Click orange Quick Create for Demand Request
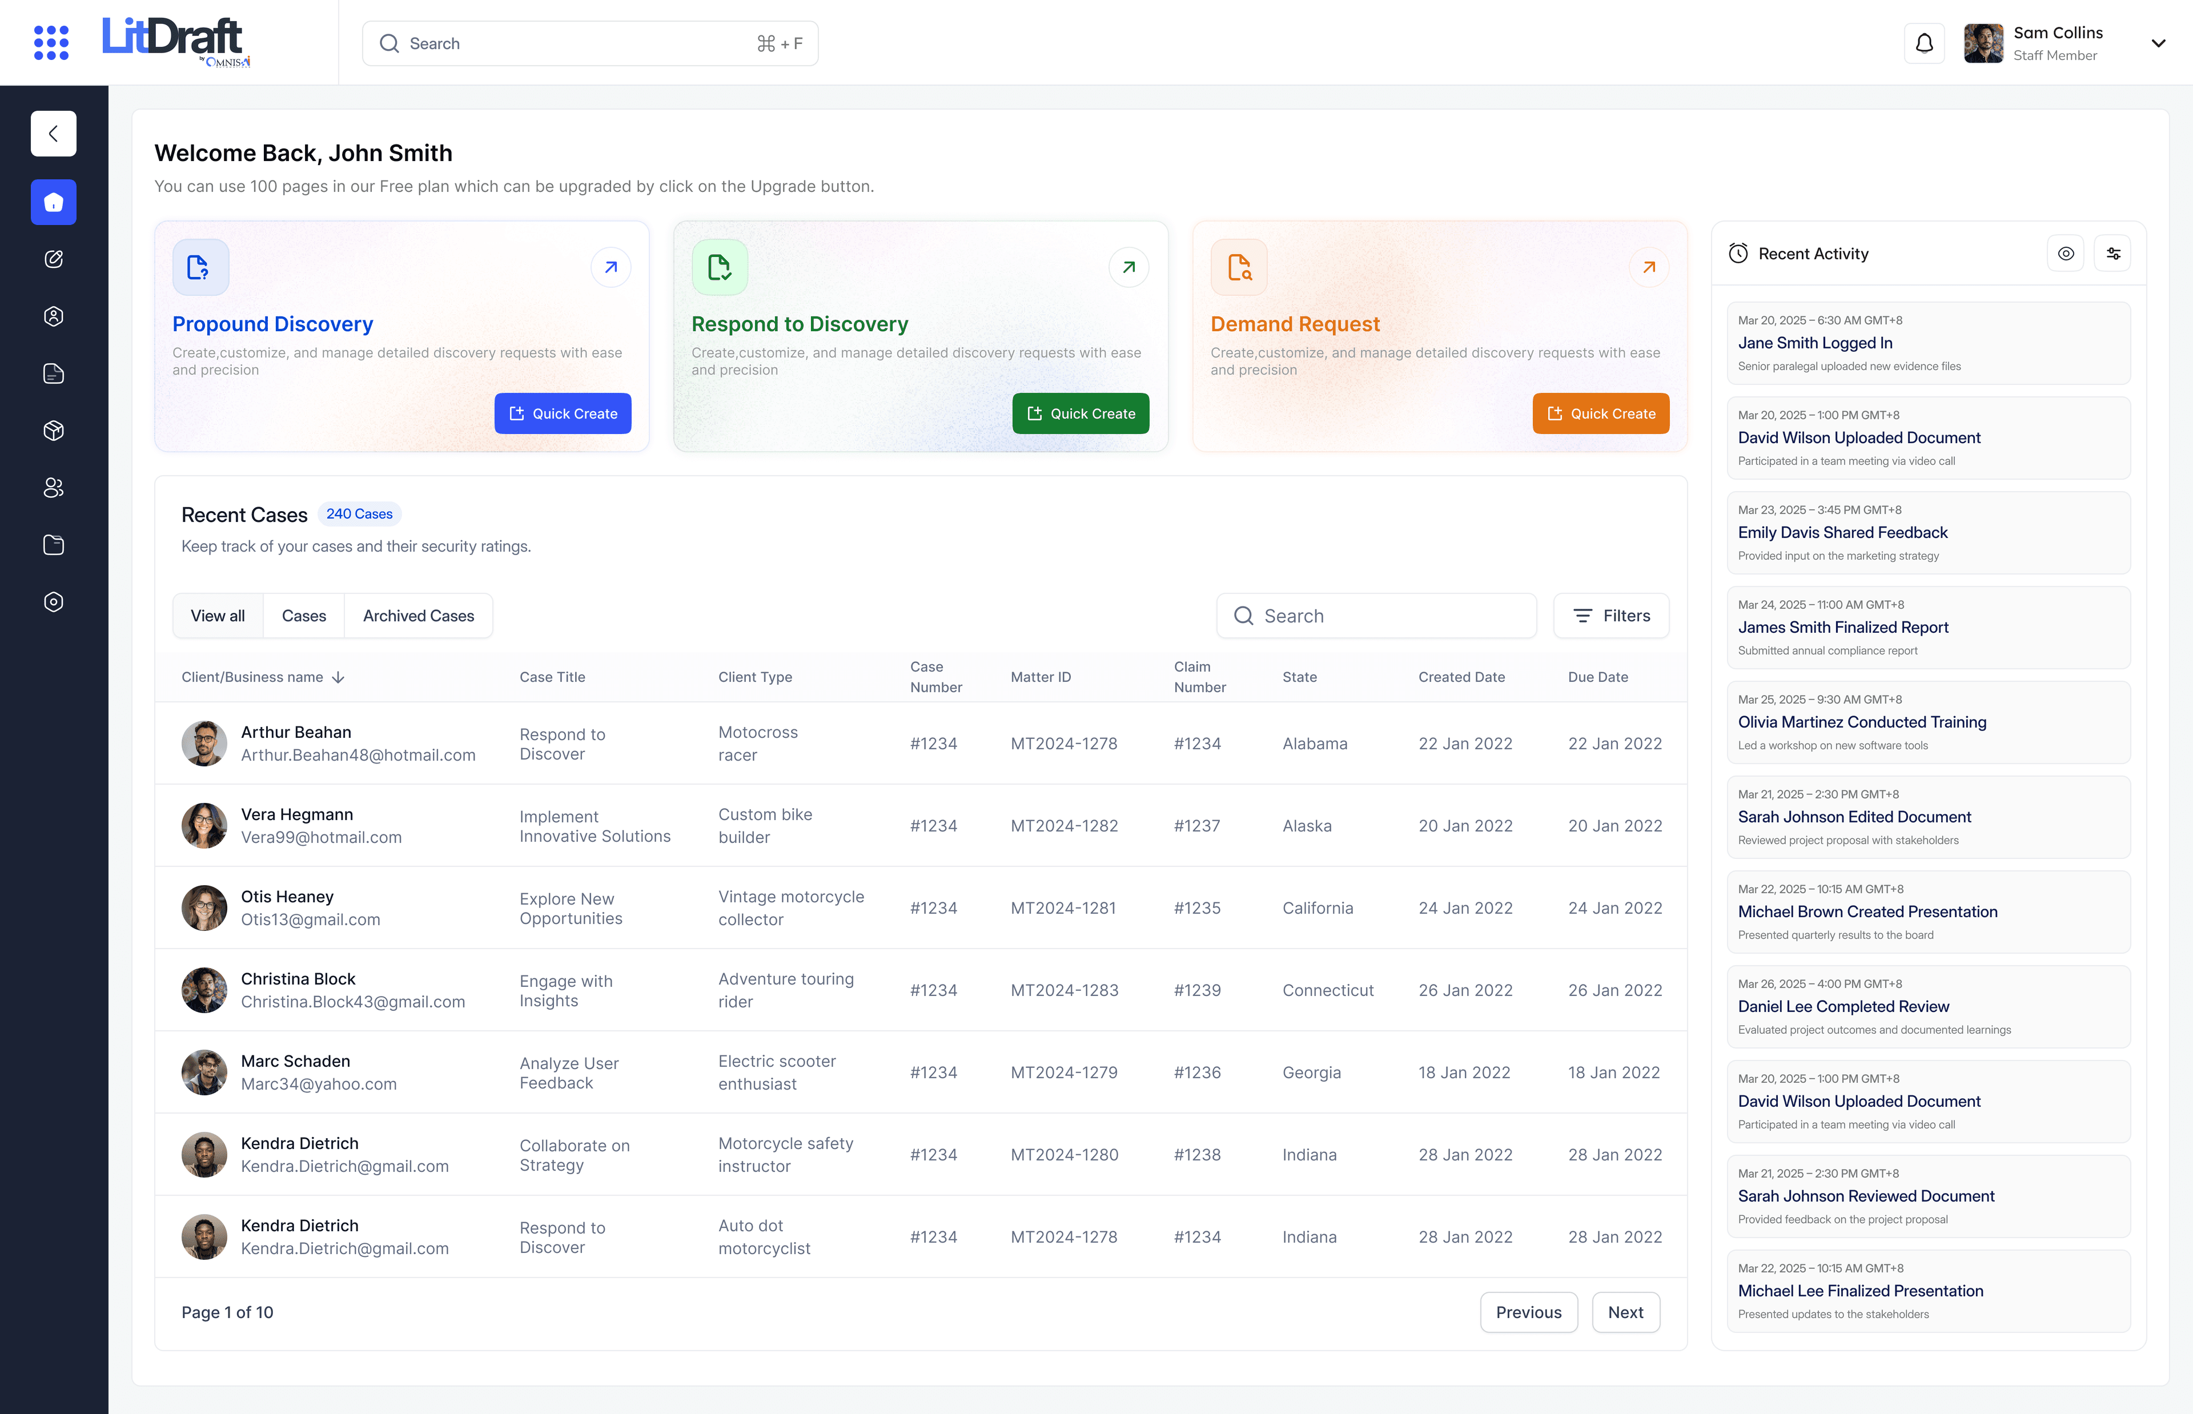This screenshot has width=2193, height=1414. pyautogui.click(x=1600, y=414)
